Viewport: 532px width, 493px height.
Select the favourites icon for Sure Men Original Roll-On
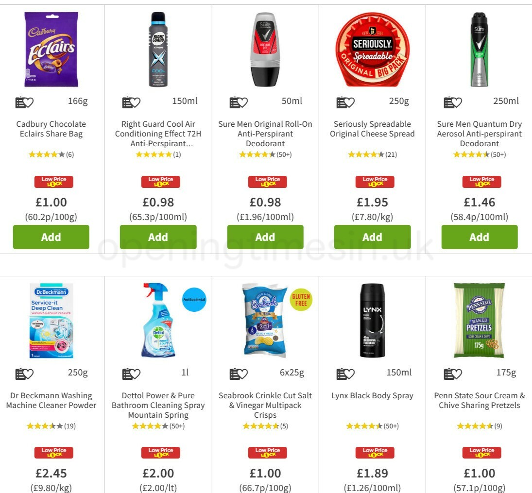point(238,102)
